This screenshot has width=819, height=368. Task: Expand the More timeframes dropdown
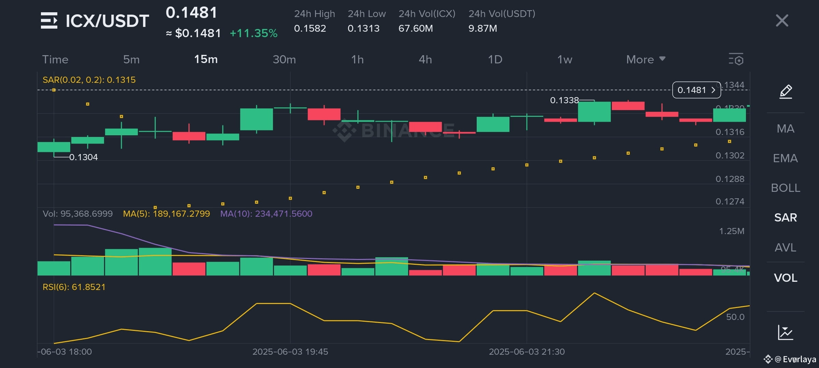(x=646, y=59)
